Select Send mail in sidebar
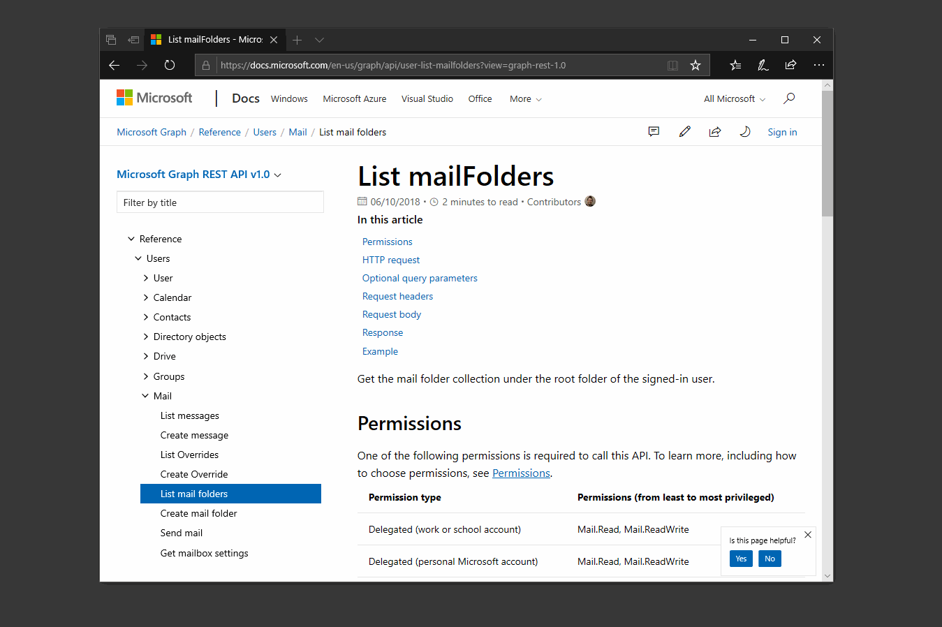Screen dimensions: 942x627 point(182,533)
